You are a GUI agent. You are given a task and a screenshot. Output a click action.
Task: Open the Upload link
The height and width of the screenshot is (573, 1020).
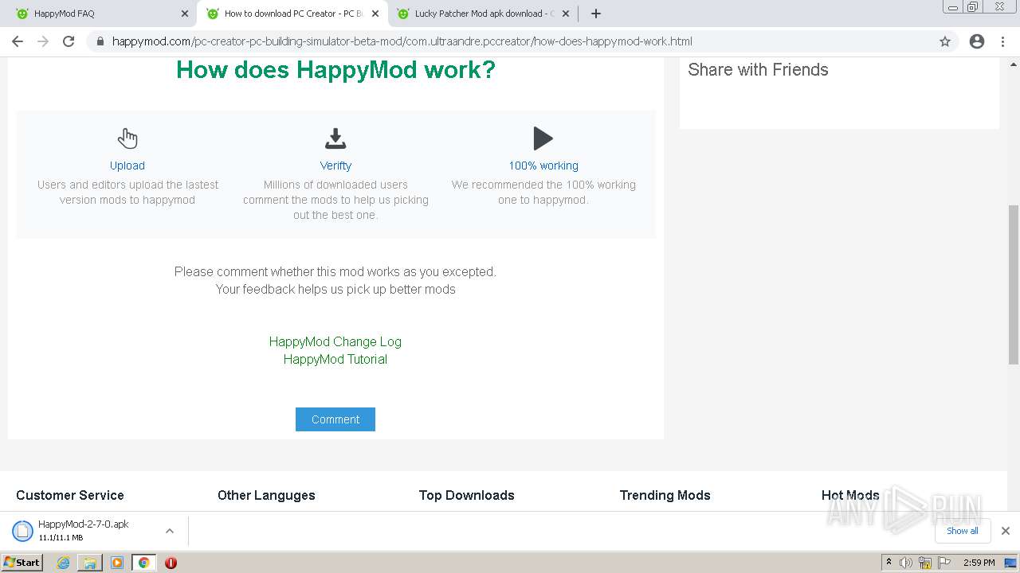127,166
